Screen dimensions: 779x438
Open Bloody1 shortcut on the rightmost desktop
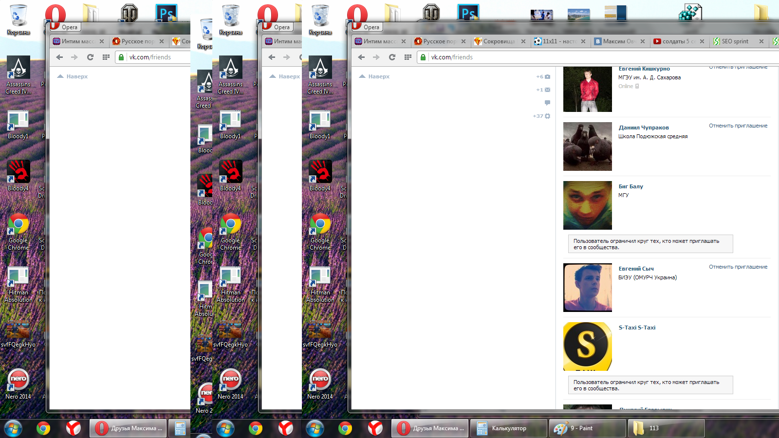pos(320,124)
